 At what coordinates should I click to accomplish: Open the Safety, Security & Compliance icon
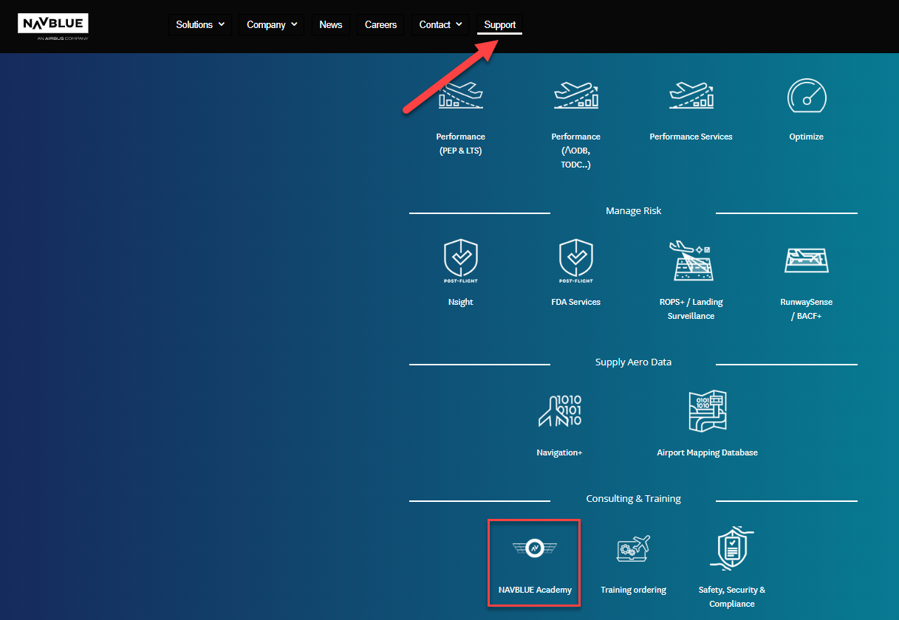click(x=732, y=548)
